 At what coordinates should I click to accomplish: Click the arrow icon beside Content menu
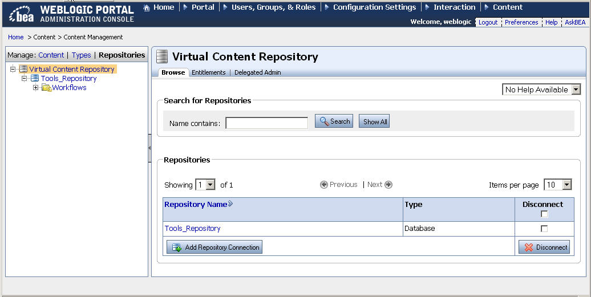coord(487,7)
